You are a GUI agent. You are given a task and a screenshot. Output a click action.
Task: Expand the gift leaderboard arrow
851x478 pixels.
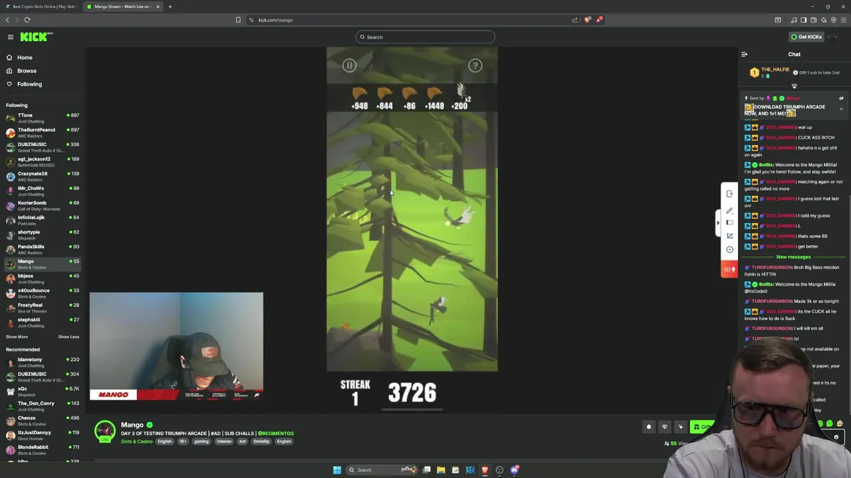click(x=794, y=86)
